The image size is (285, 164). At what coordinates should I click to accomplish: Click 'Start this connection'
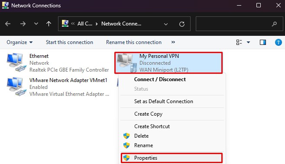pyautogui.click(x=69, y=42)
